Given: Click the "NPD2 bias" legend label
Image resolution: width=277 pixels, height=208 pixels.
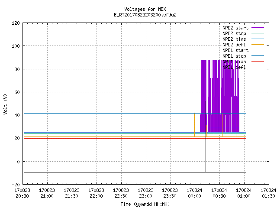Looking at the screenshot, I should tap(234, 39).
